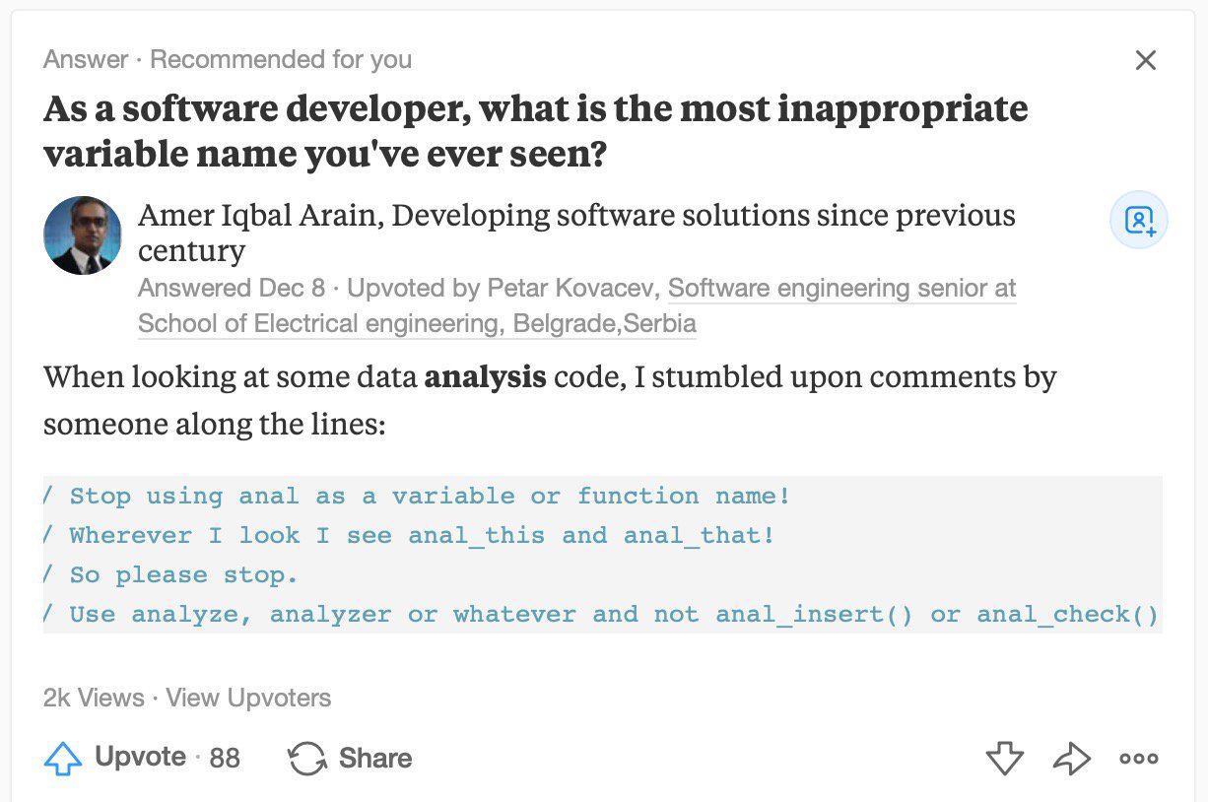Click View Upvoters link
Image resolution: width=1208 pixels, height=802 pixels.
pyautogui.click(x=248, y=699)
